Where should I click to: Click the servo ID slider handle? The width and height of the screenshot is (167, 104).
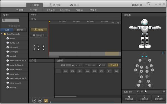click(x=146, y=91)
